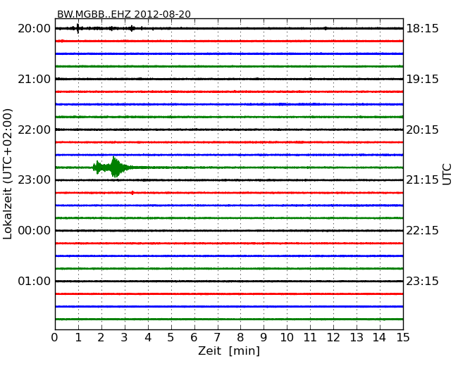This screenshot has height=366, width=458.
Task: Click the 23:00 local time label
Action: point(35,180)
